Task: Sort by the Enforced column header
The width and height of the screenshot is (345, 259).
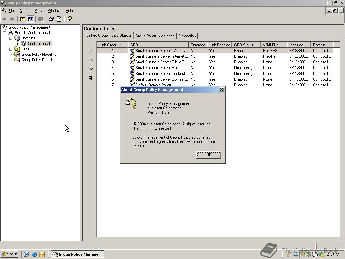Action: pos(198,45)
